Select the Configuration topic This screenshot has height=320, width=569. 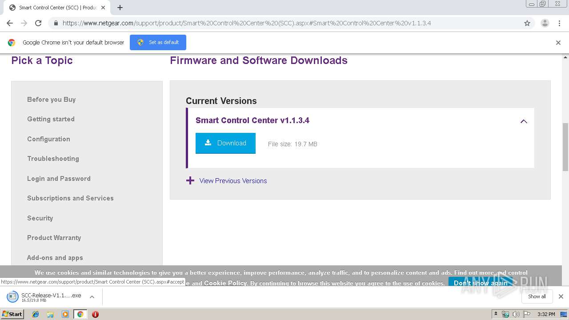click(48, 139)
